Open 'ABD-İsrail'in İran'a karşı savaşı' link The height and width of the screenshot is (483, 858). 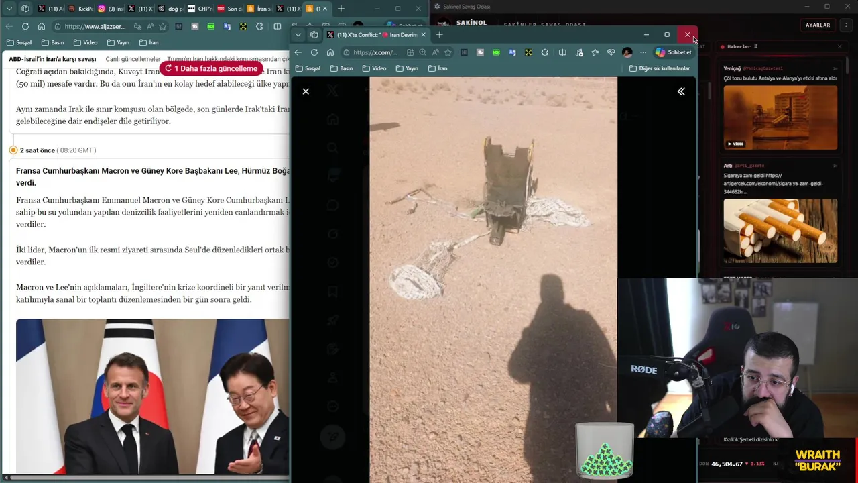click(x=52, y=59)
